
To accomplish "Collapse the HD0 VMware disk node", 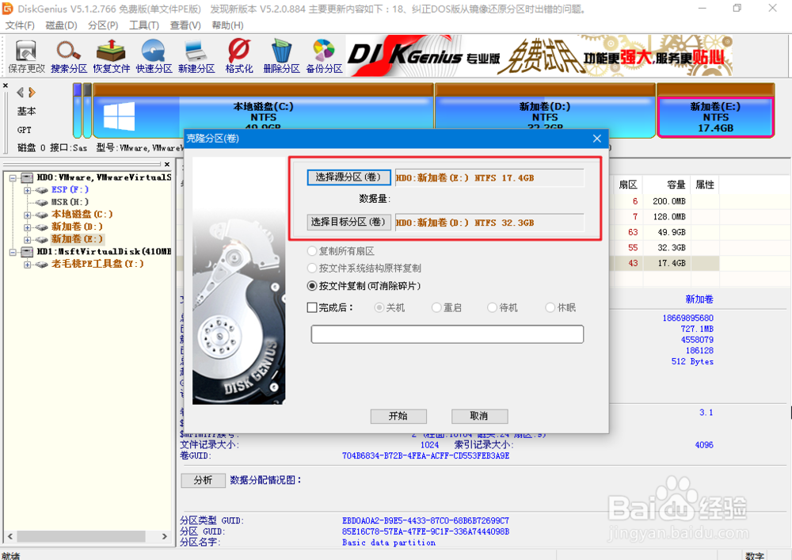I will (x=13, y=177).
